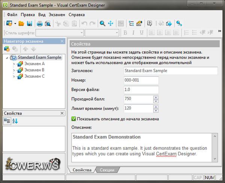Screen dimensions: 225x183
Task: Close the Навигатор экзамена panel
Action: pyautogui.click(x=62, y=41)
